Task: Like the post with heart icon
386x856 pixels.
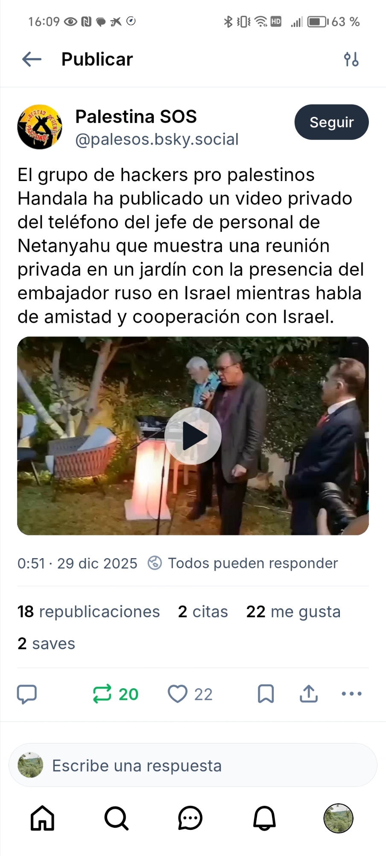Action: [177, 694]
